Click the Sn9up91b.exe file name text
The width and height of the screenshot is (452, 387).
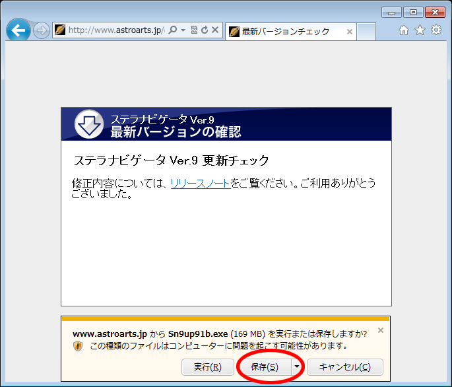pos(198,334)
